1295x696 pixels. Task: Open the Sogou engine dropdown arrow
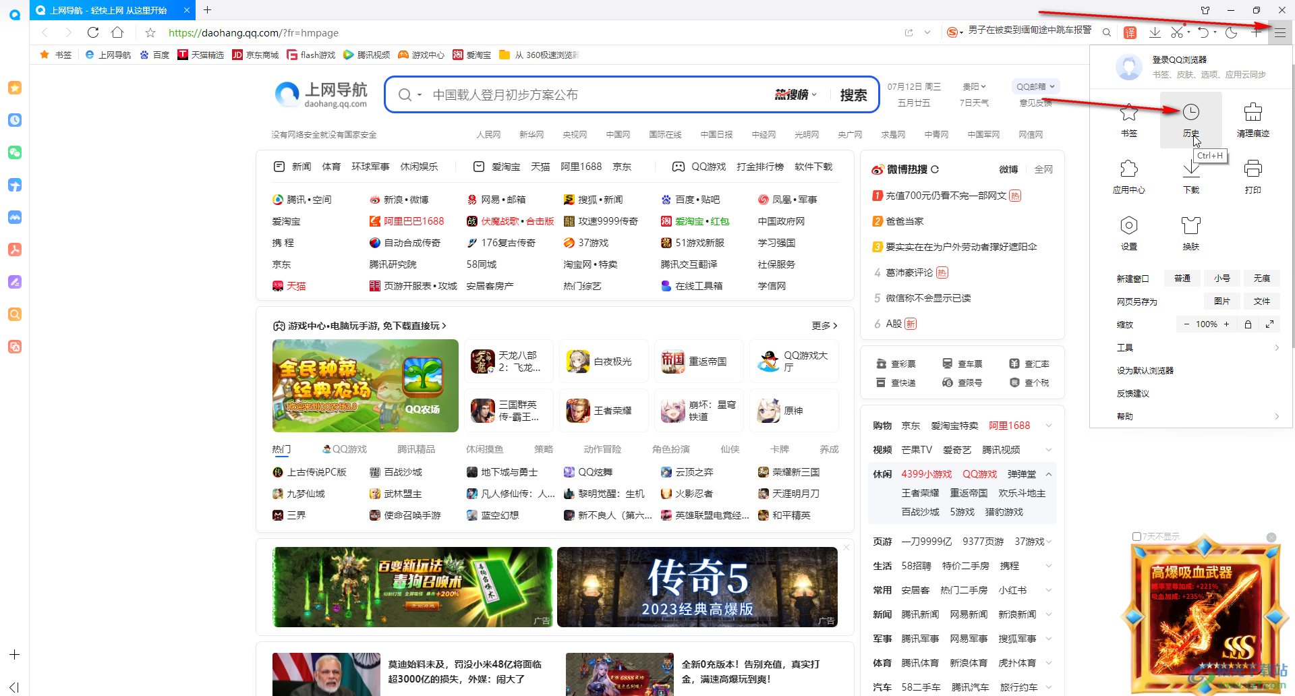pyautogui.click(x=960, y=32)
